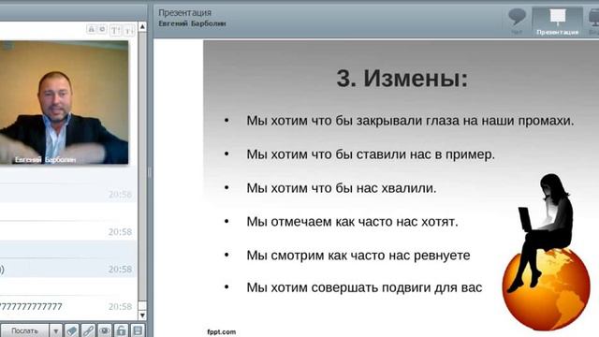Viewport: 599px width, 337px height.
Task: Click the Послать send button
Action: (24, 330)
